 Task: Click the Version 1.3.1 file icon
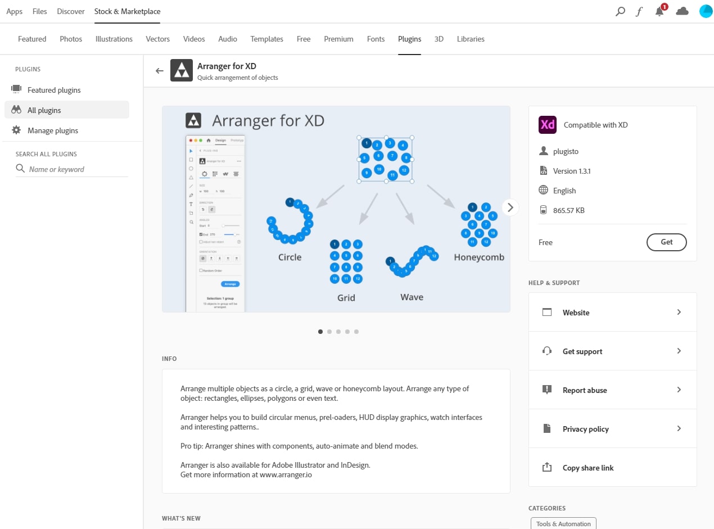tap(543, 171)
